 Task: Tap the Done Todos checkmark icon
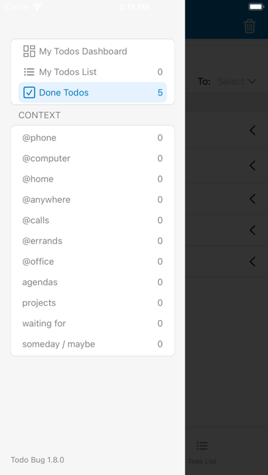coord(29,92)
